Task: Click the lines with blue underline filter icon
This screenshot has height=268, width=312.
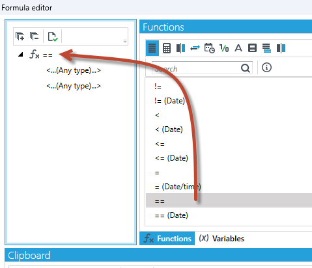Action: 266,48
